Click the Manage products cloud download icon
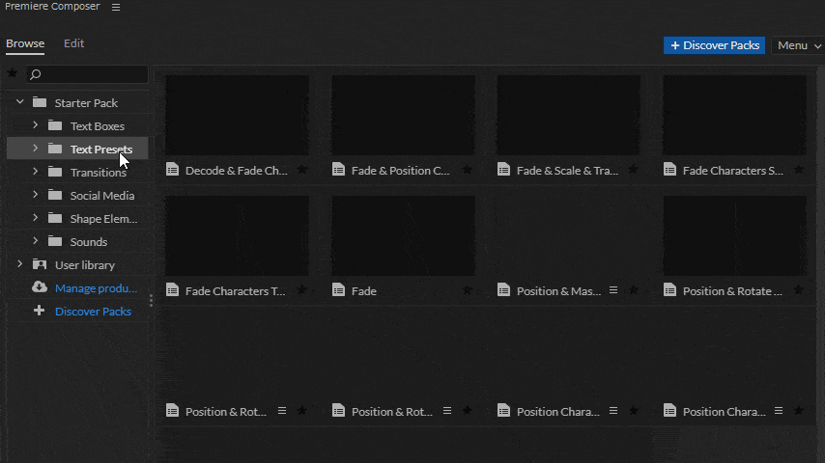825x463 pixels. [x=40, y=286]
